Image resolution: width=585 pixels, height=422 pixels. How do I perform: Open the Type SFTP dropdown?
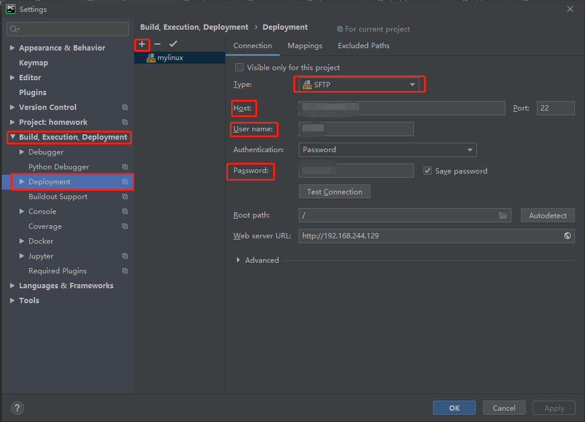tap(359, 85)
